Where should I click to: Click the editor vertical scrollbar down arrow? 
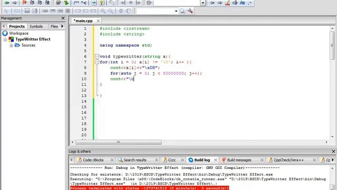332,137
